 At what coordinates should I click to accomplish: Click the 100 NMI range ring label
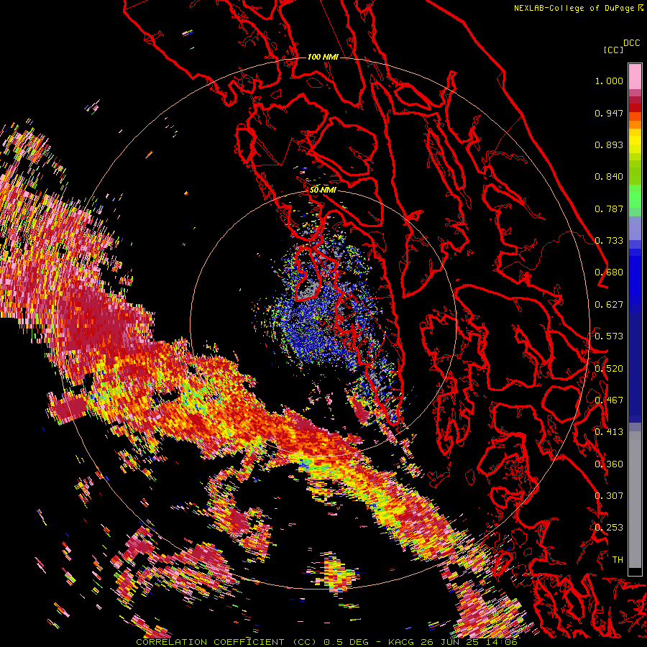(x=323, y=57)
